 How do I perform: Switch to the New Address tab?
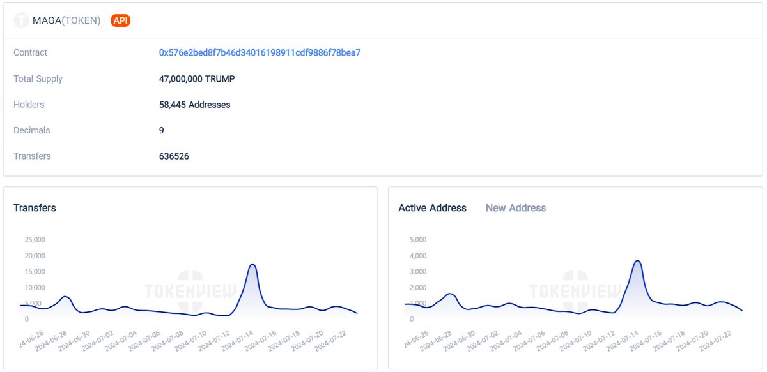[516, 208]
